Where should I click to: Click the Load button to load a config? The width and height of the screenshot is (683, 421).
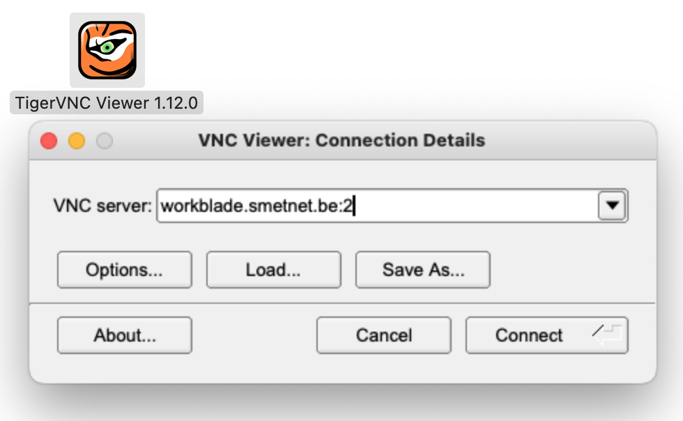tap(273, 269)
